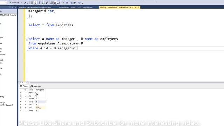
Task: Uncomment the selected lines icon
Action: 67,3
